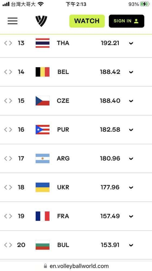Viewport: 152px width, 271px height.
Task: Click the Ukraine flag icon
Action: (42, 187)
